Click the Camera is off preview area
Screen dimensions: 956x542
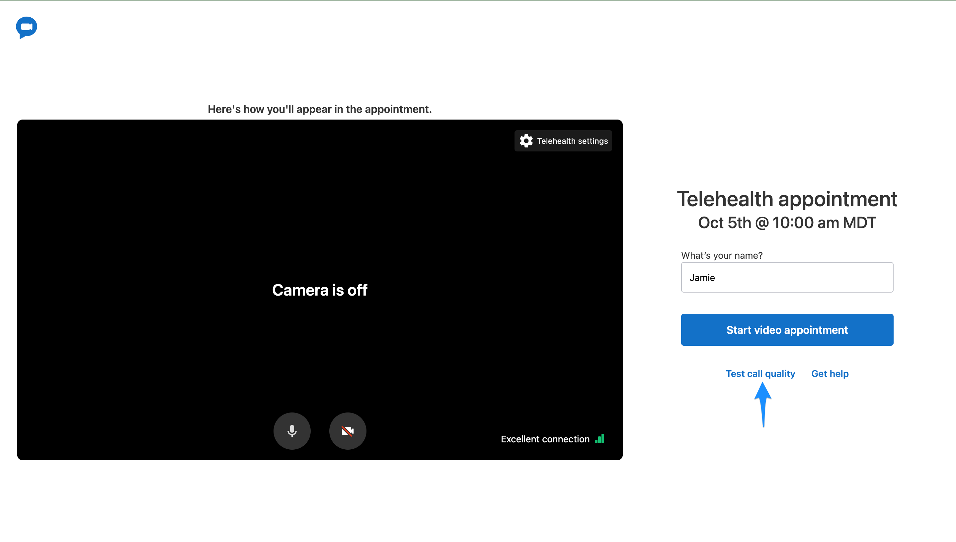click(x=320, y=290)
